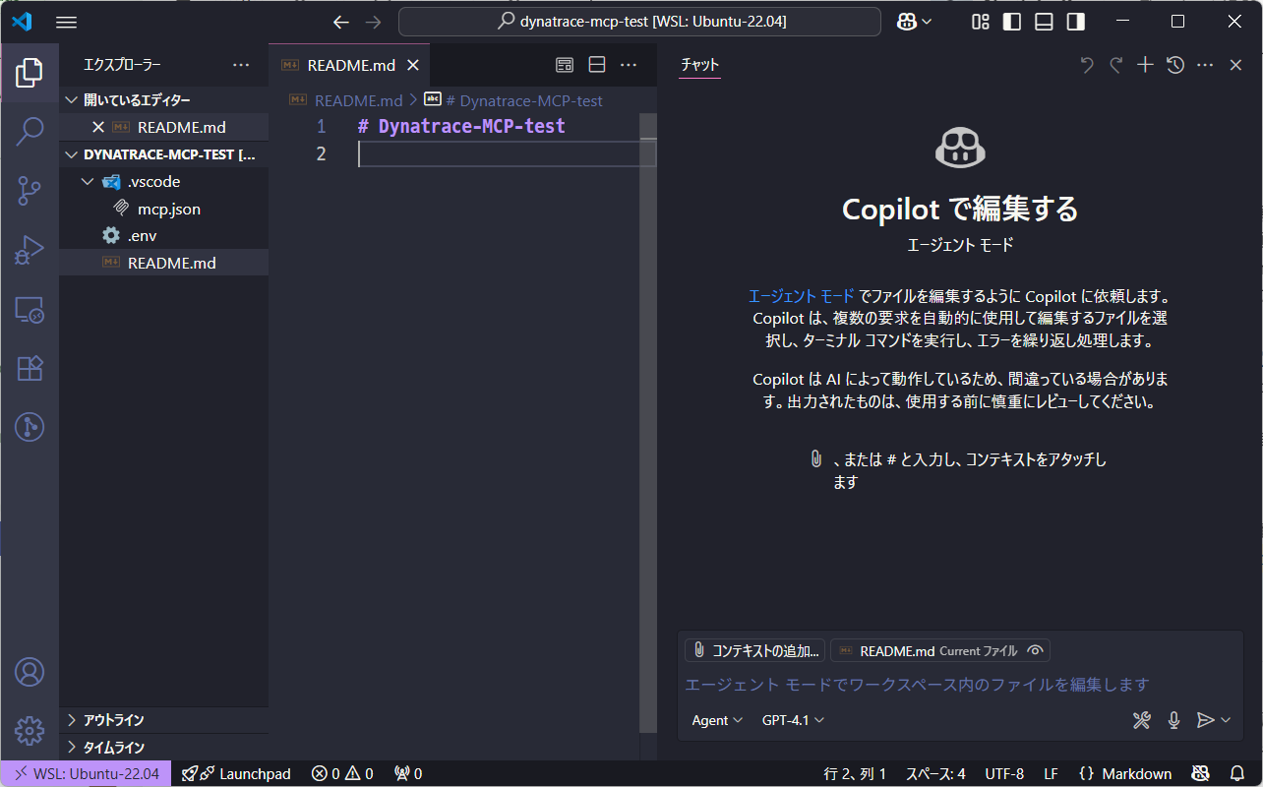Redo the last chat request
1263x787 pixels.
[1116, 65]
